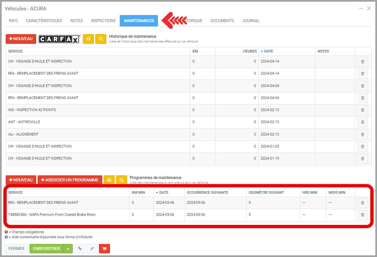Open the CARACTÉRISTIQUES tab

pyautogui.click(x=44, y=21)
